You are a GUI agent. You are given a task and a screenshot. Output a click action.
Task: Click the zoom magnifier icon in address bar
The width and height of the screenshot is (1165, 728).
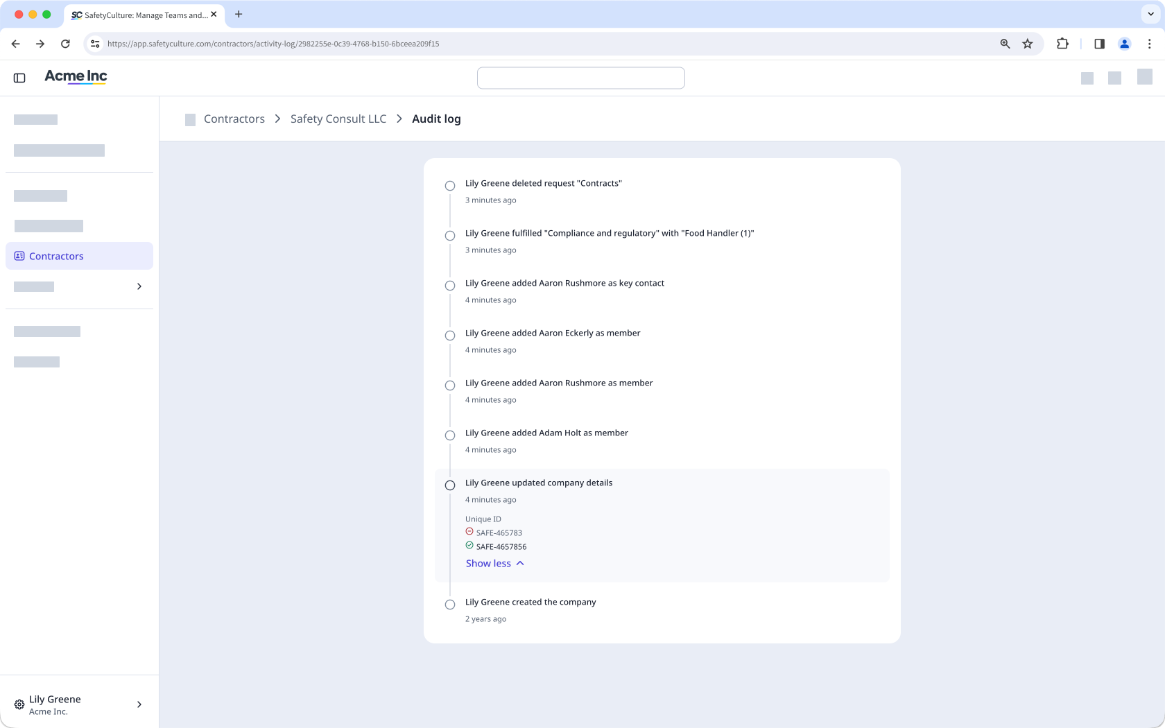1005,44
